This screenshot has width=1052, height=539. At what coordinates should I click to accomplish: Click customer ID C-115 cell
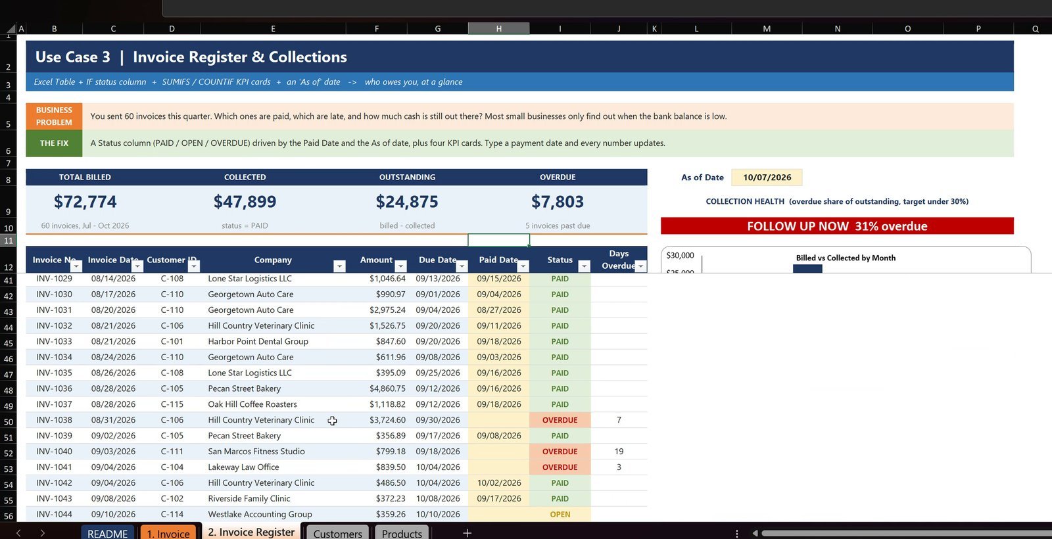tap(172, 404)
